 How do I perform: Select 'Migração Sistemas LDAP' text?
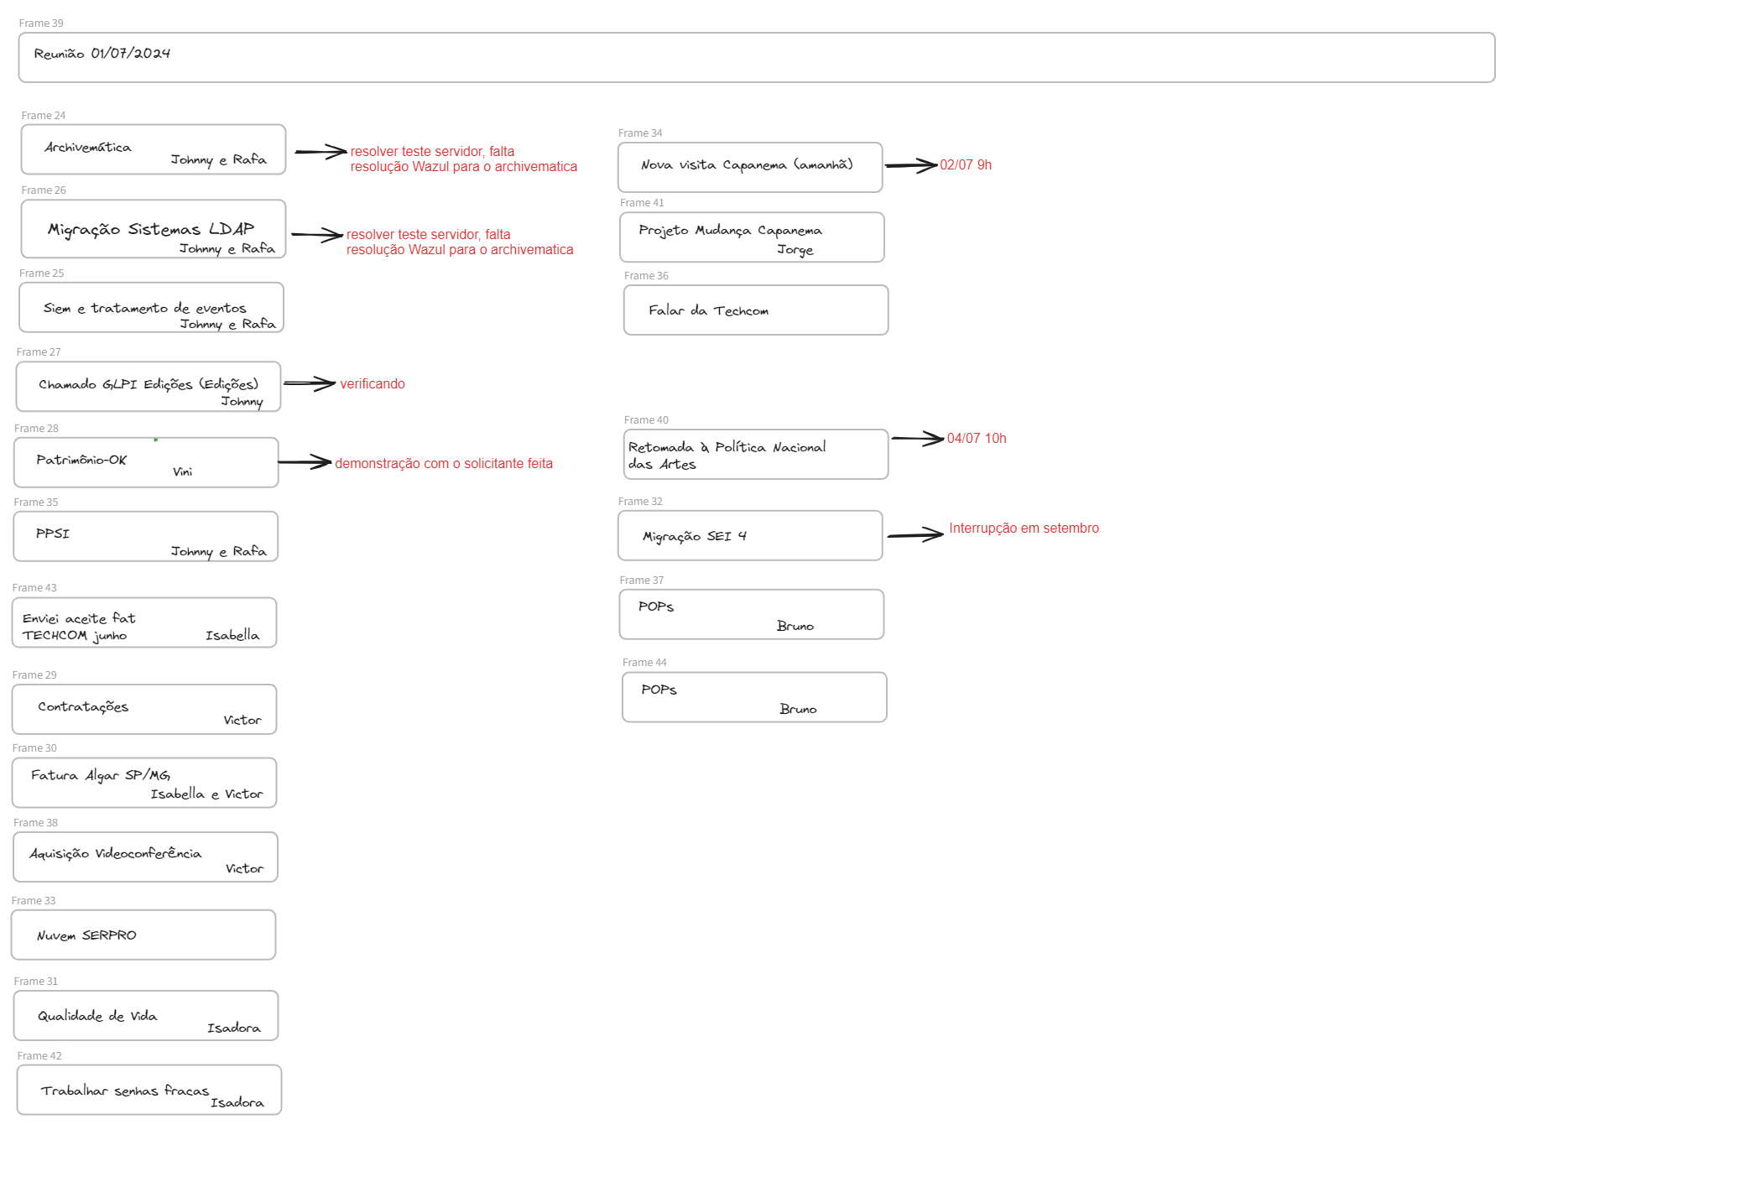[x=151, y=229]
